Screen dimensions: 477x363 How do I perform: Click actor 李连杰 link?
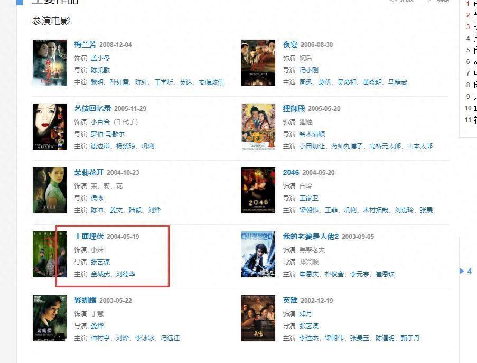pyautogui.click(x=309, y=338)
